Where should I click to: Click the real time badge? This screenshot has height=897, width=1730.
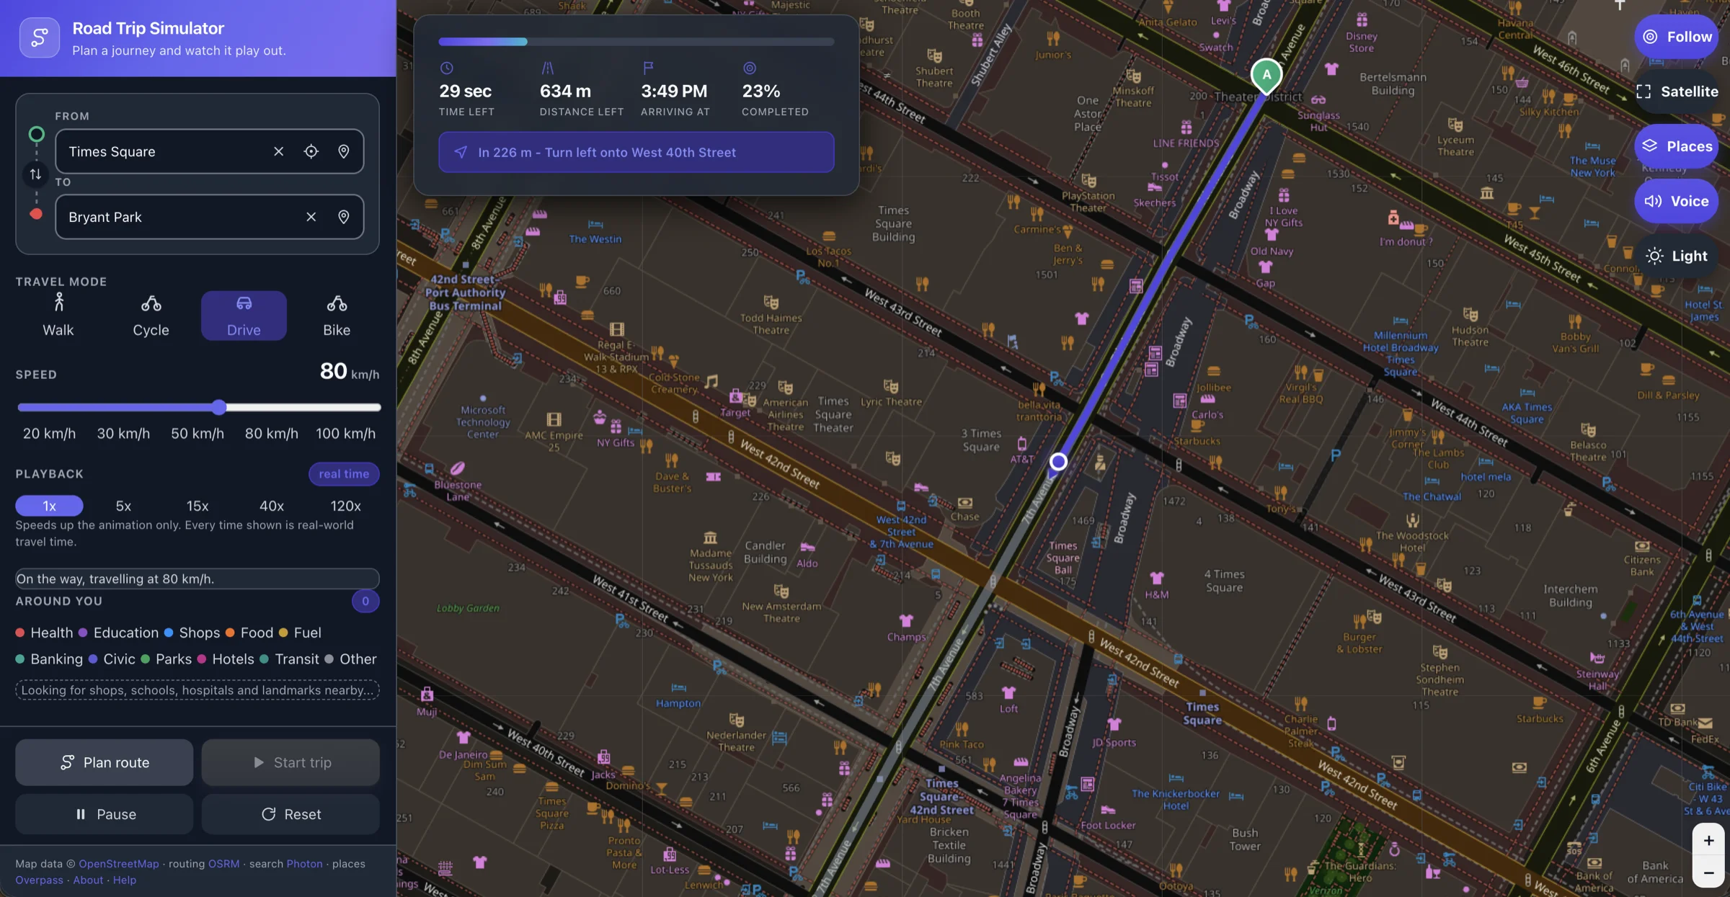tap(344, 474)
